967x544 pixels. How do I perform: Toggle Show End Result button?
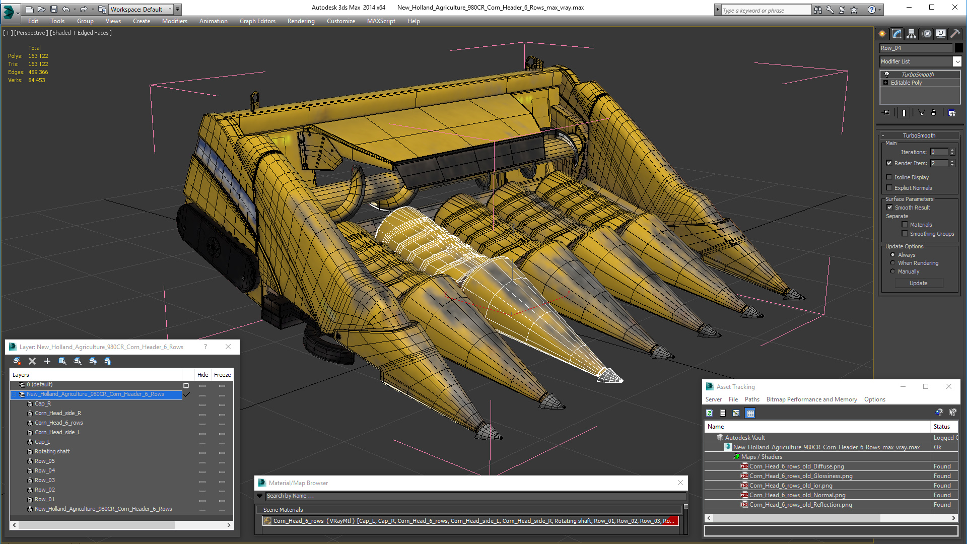click(904, 113)
